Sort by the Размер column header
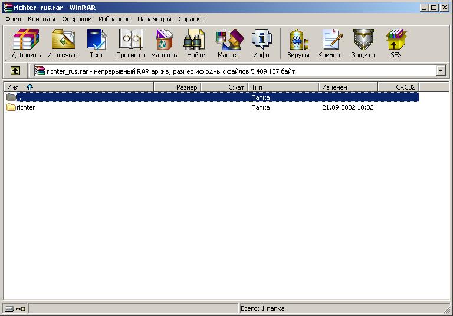Screen dimensions: 453x316 pos(177,87)
